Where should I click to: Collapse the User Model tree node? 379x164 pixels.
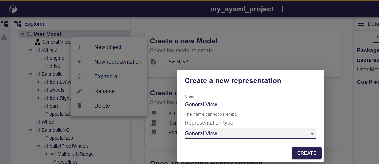click(x=22, y=34)
